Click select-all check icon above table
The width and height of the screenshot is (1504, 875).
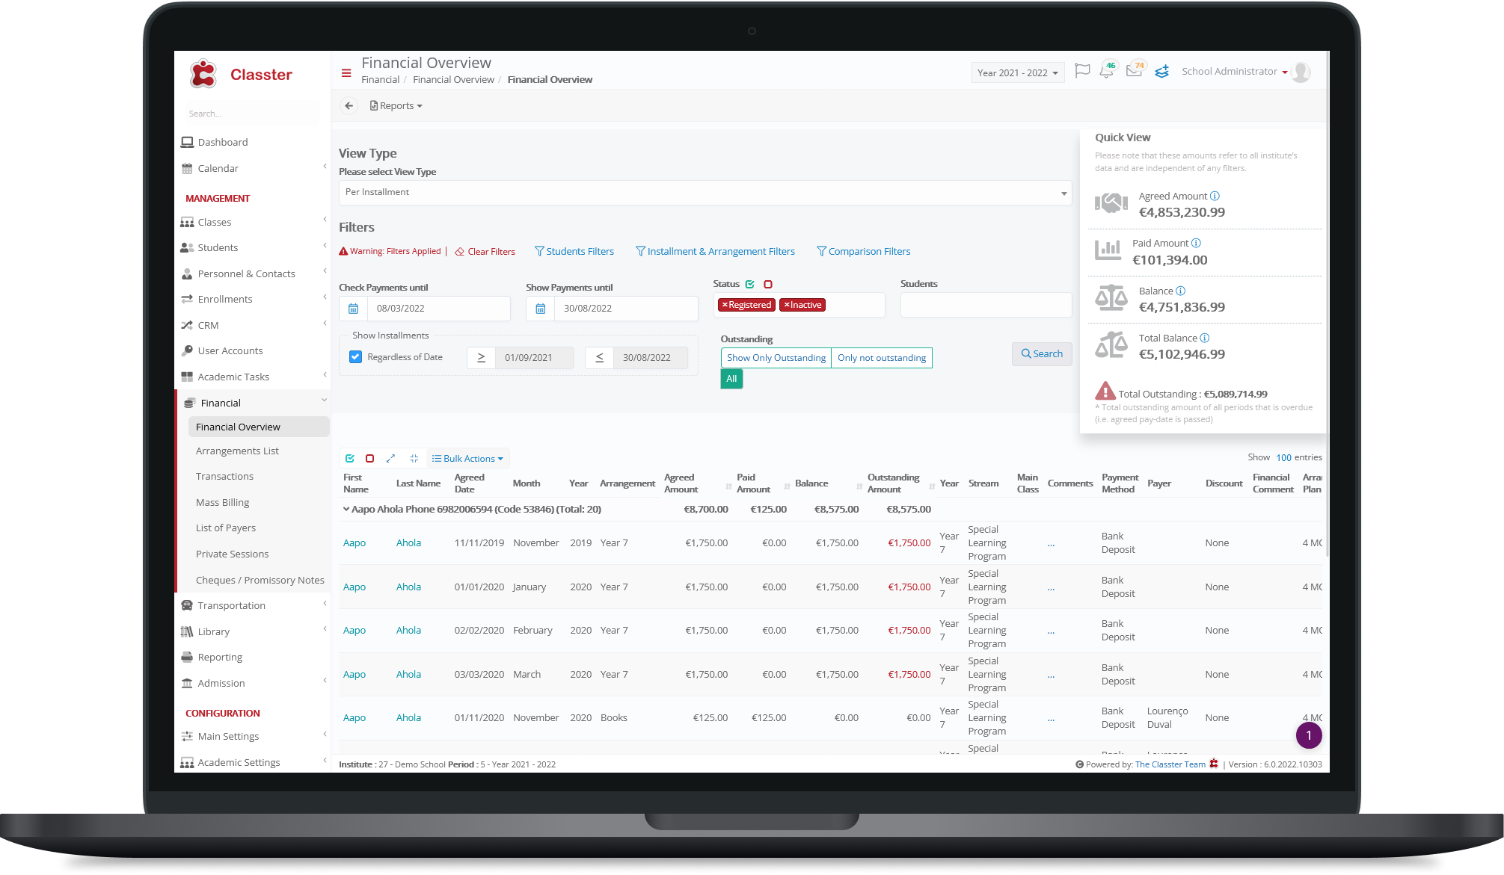(x=350, y=459)
